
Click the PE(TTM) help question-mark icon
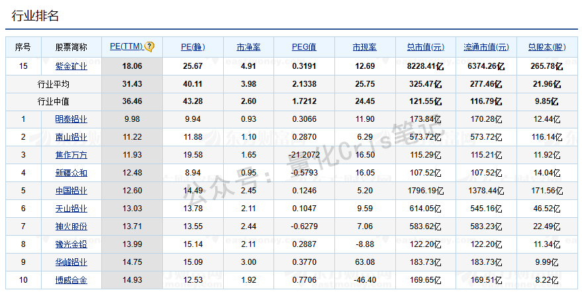tap(149, 47)
